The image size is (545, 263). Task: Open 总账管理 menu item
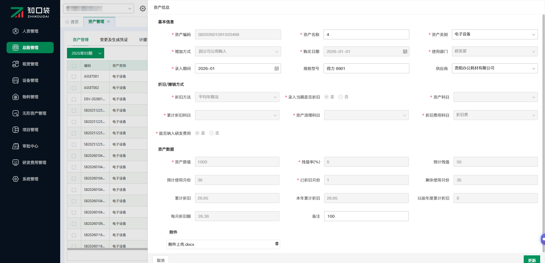pos(30,48)
